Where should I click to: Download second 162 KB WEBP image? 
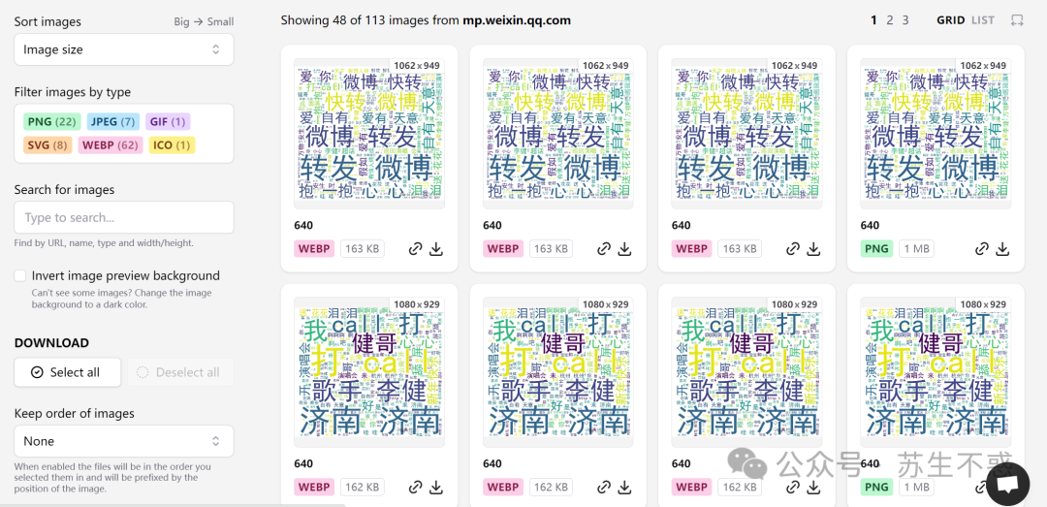pos(624,487)
